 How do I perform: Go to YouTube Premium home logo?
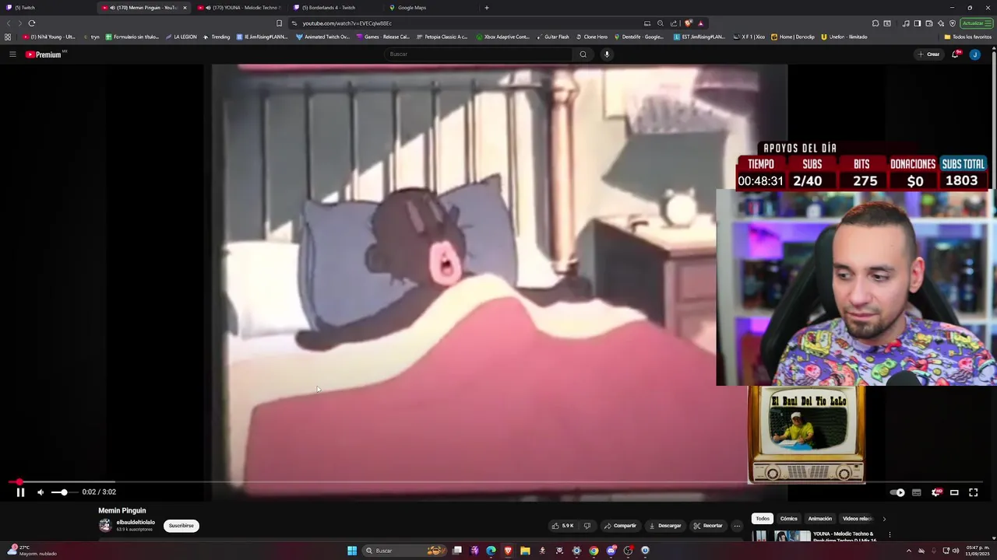(x=44, y=54)
